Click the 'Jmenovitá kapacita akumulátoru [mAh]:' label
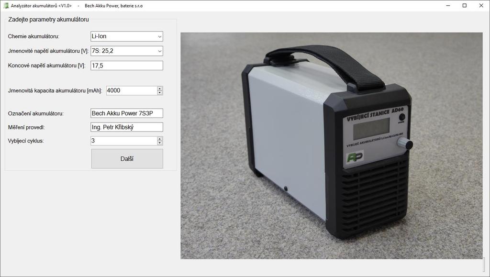This screenshot has height=277, width=490. coord(55,91)
